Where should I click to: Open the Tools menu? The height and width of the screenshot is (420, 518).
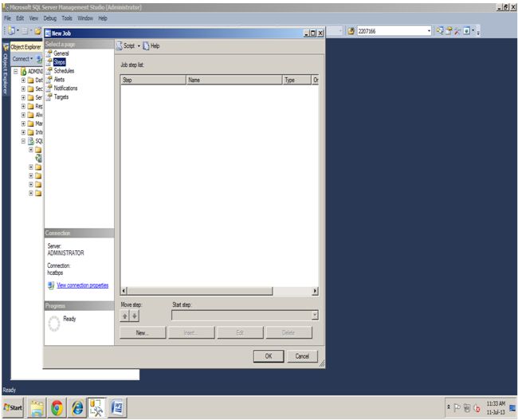click(67, 18)
